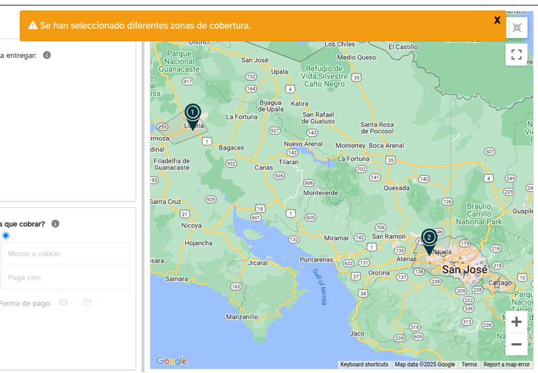538x373 pixels.
Task: Dismiss the coverage zones warning banner
Action: (x=497, y=20)
